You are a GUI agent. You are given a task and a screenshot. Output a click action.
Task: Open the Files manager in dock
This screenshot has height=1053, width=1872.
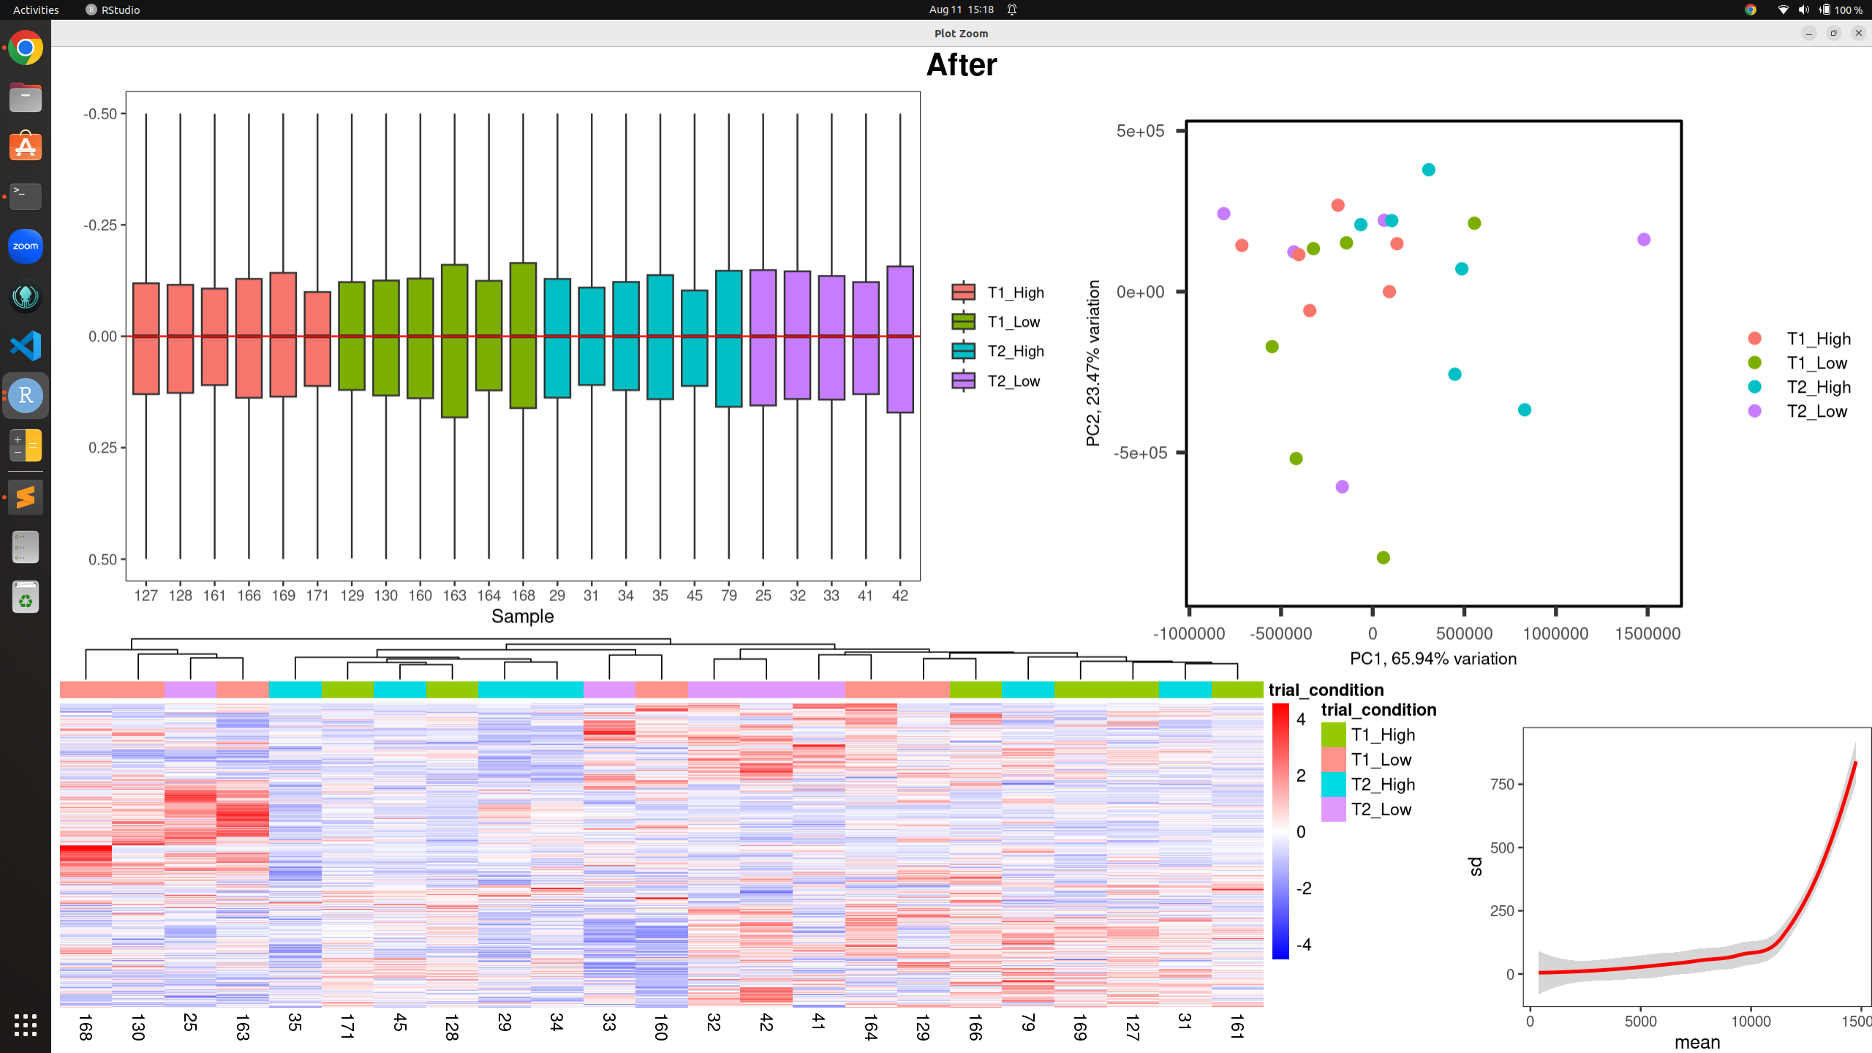[x=26, y=97]
